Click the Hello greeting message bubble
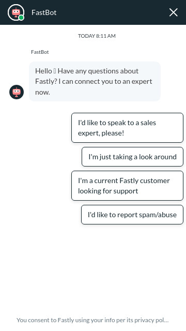This screenshot has width=186, height=331. click(95, 82)
